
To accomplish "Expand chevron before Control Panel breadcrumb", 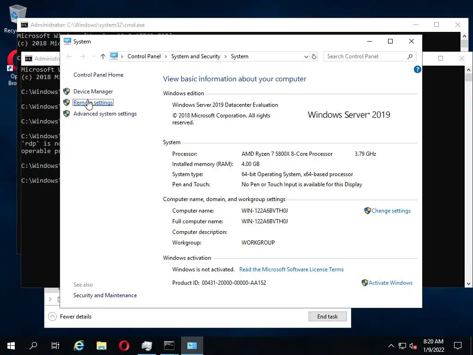I will (122, 56).
